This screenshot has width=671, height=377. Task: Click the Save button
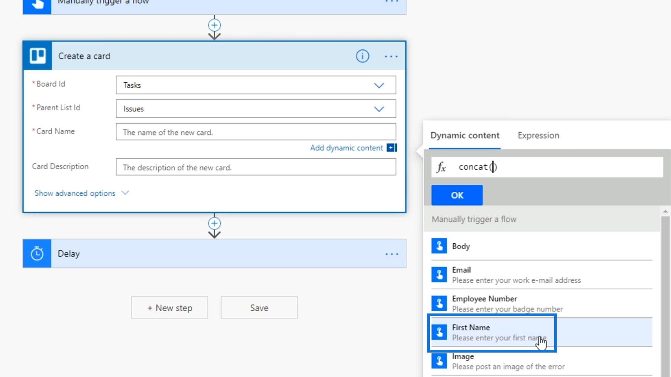pos(259,308)
